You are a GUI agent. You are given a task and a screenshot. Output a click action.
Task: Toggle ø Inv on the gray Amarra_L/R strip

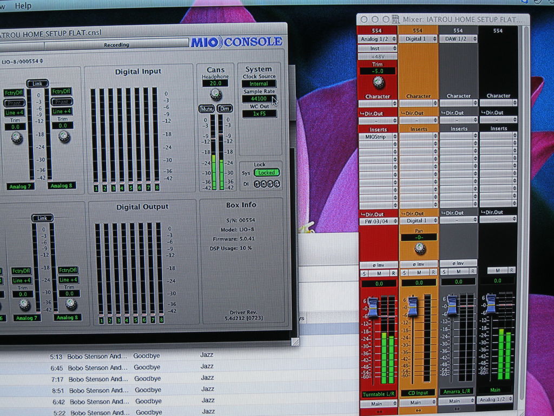458,263
